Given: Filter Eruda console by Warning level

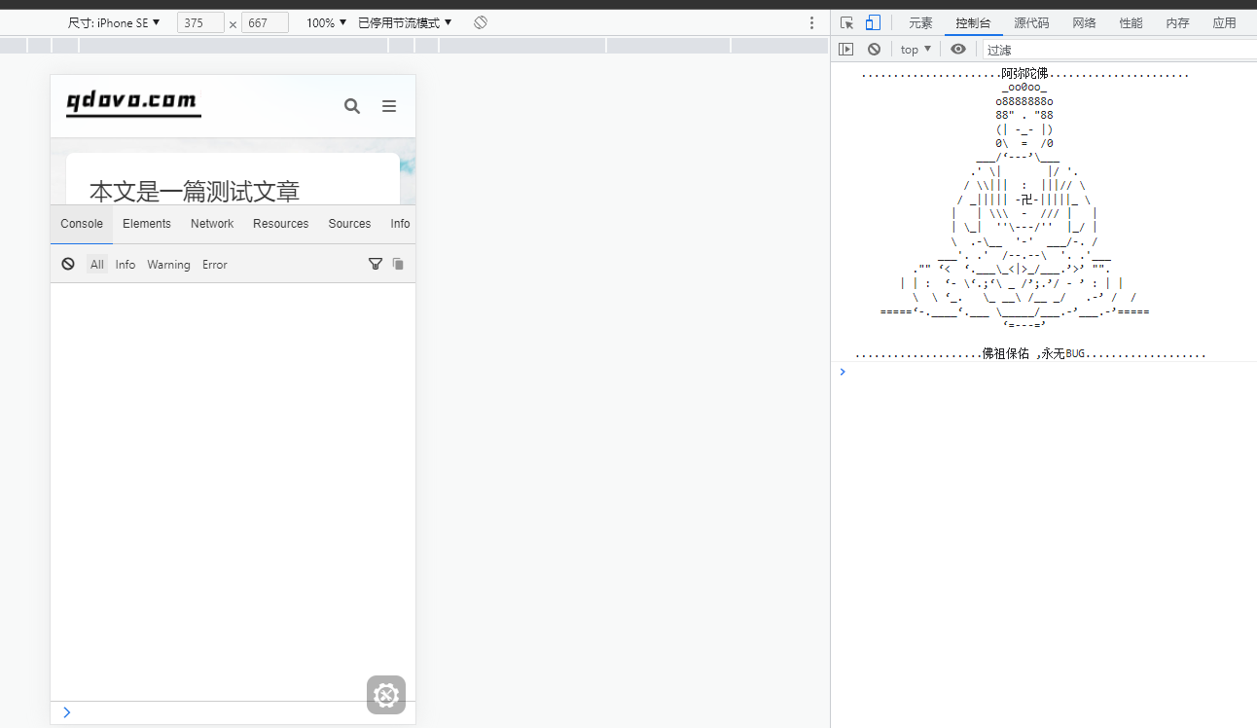Looking at the screenshot, I should point(168,265).
